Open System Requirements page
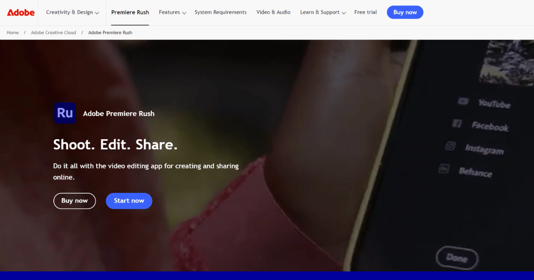Viewport: 534px width, 280px height. (220, 12)
